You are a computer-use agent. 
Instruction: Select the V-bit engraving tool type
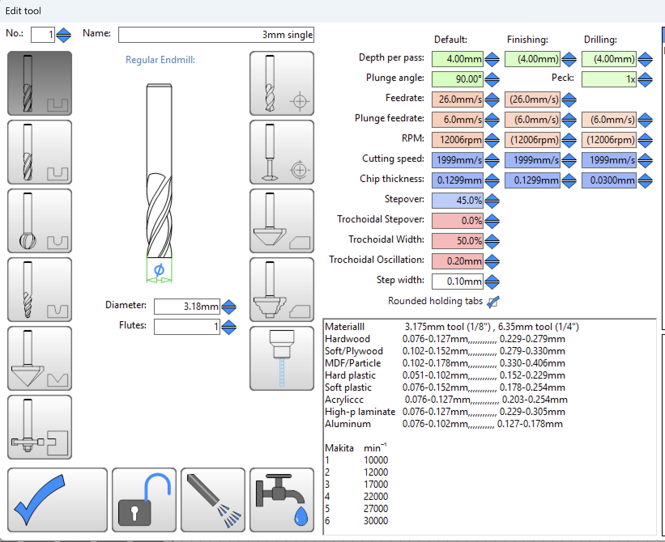coord(39,358)
